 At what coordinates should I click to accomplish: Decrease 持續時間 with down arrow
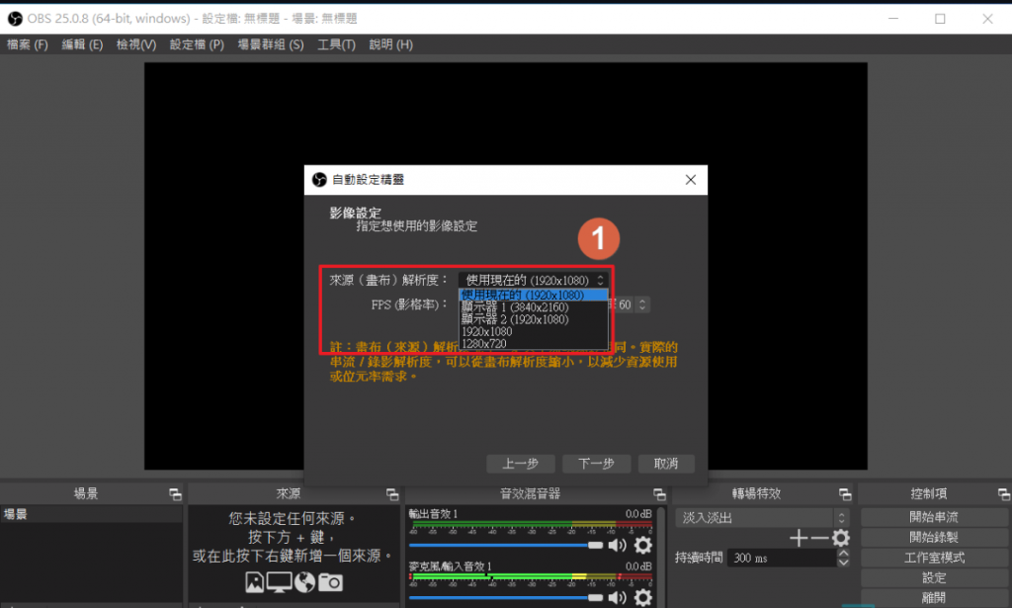pos(843,563)
